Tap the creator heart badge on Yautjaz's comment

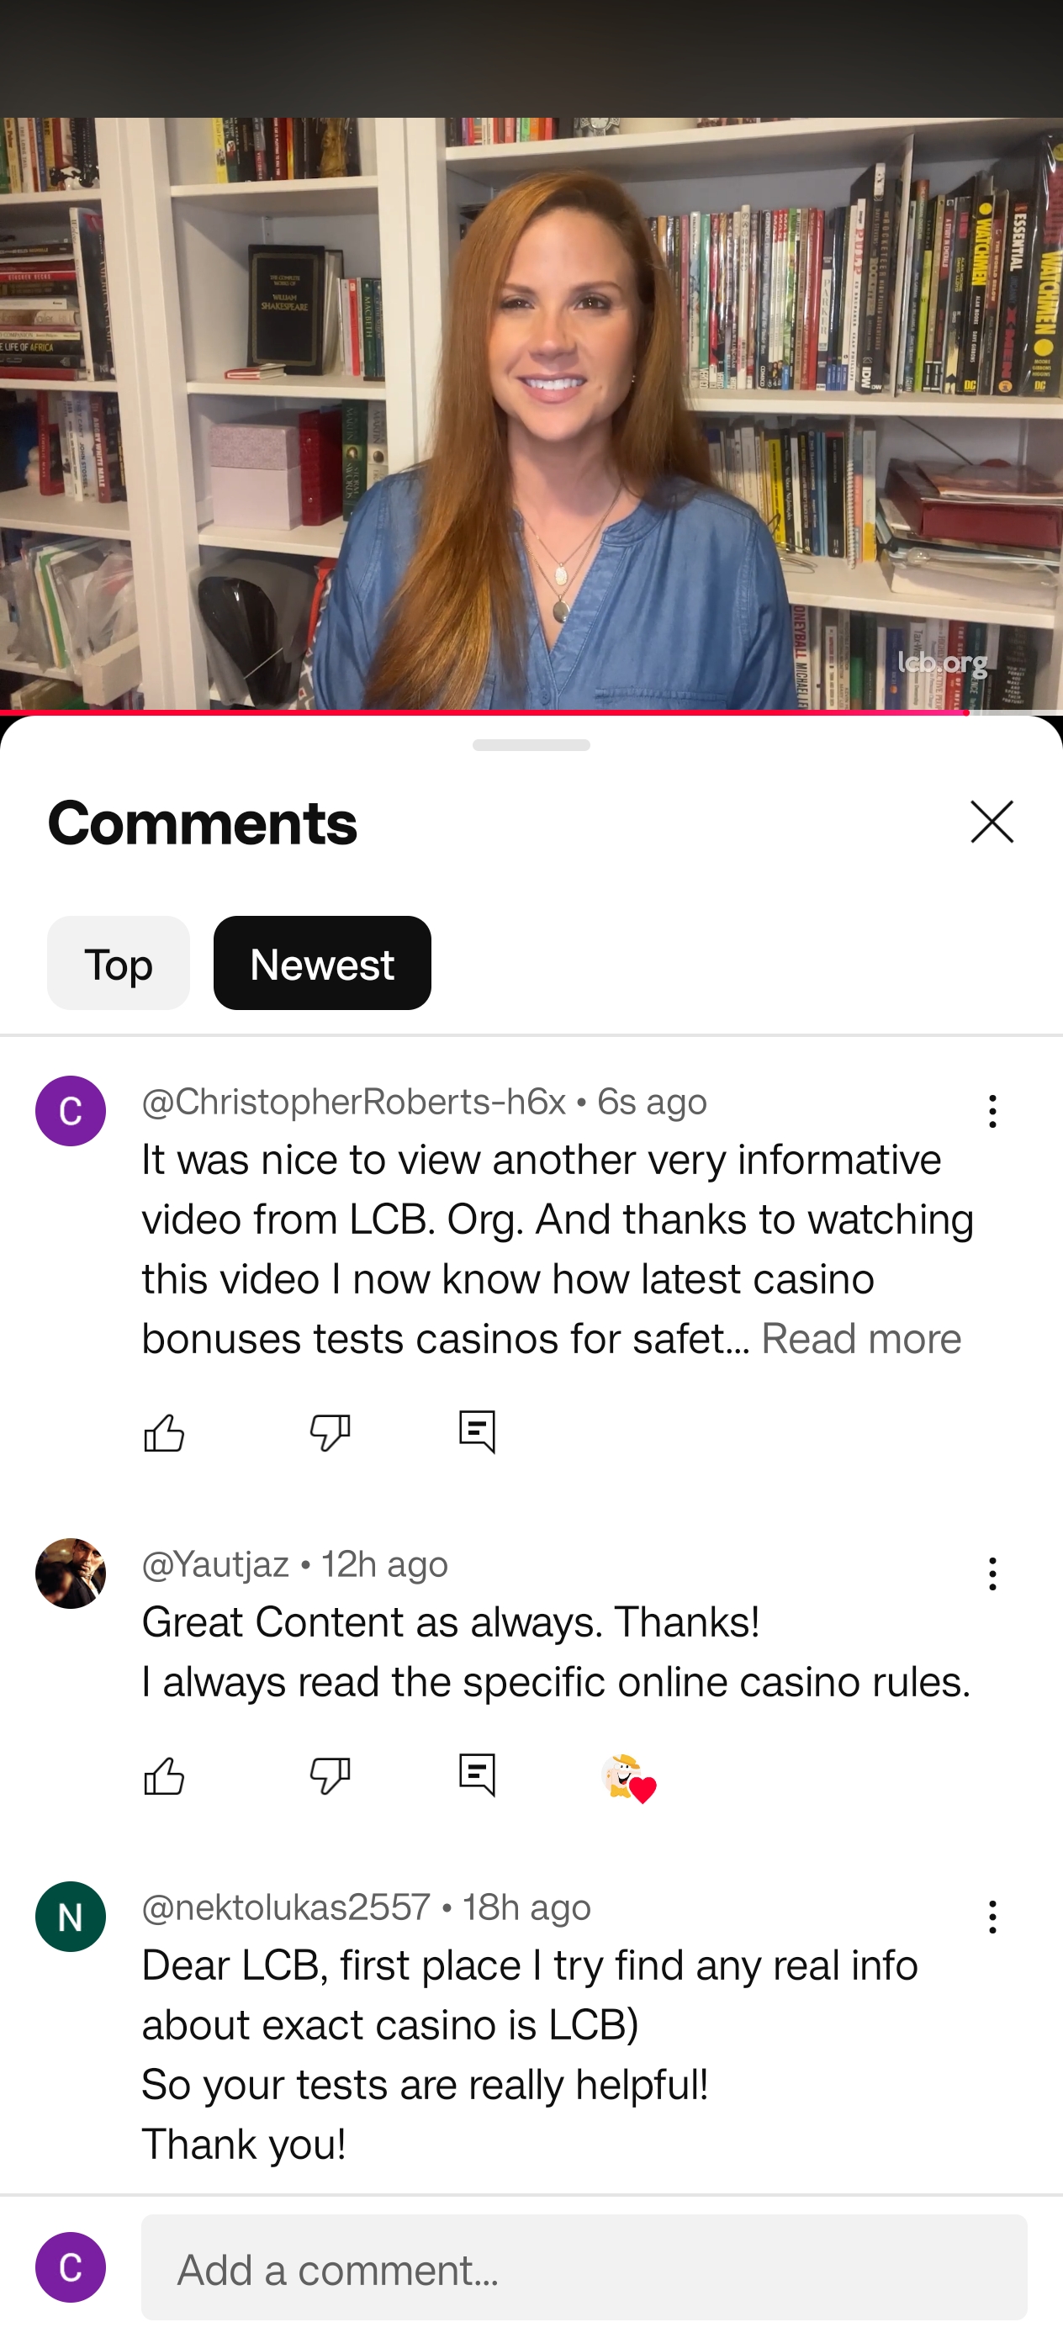(628, 1778)
